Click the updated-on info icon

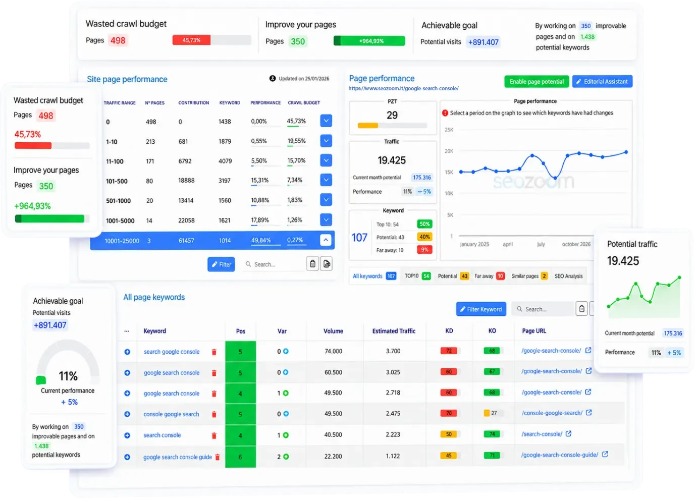(273, 79)
